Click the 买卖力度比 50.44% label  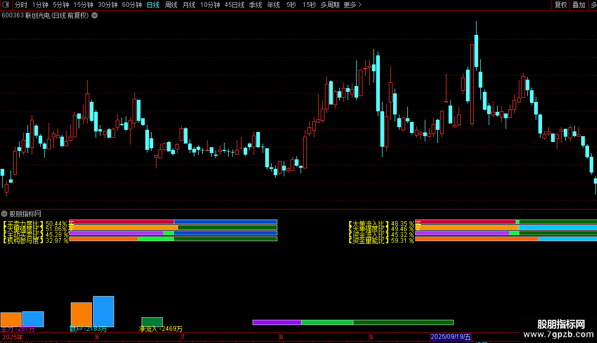pos(35,224)
